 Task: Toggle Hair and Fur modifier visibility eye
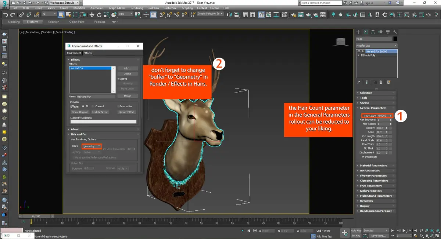coord(359,51)
